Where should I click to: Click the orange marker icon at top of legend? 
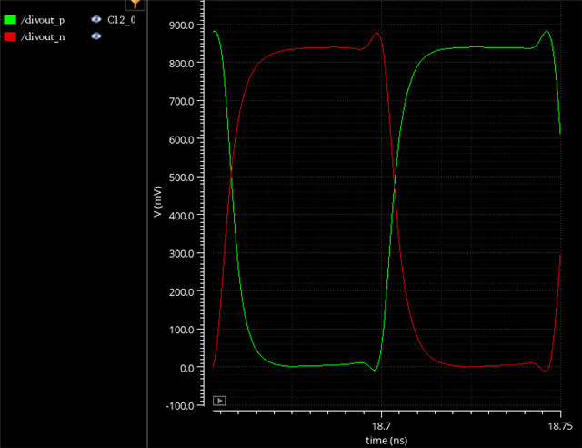point(135,5)
